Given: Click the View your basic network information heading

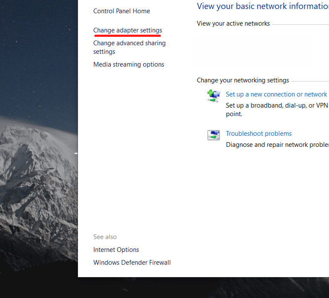Looking at the screenshot, I should point(263,6).
